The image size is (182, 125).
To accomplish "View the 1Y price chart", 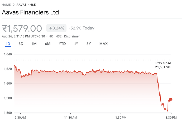I will click(x=76, y=44).
